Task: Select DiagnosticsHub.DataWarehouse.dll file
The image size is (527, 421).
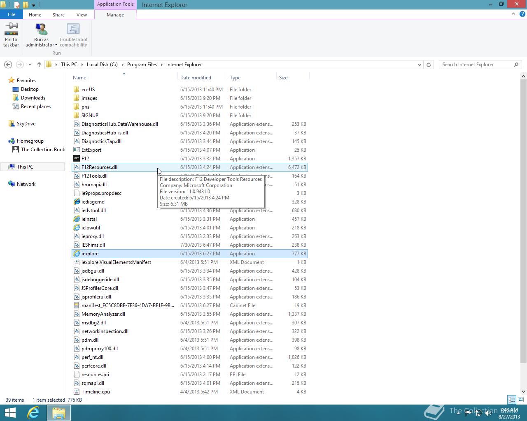Action: [120, 124]
